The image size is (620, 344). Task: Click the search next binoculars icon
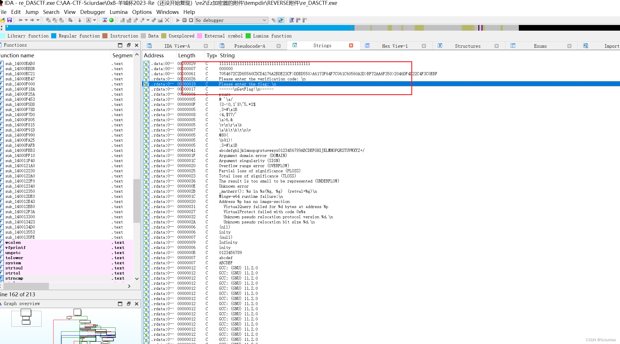pyautogui.click(x=70, y=20)
